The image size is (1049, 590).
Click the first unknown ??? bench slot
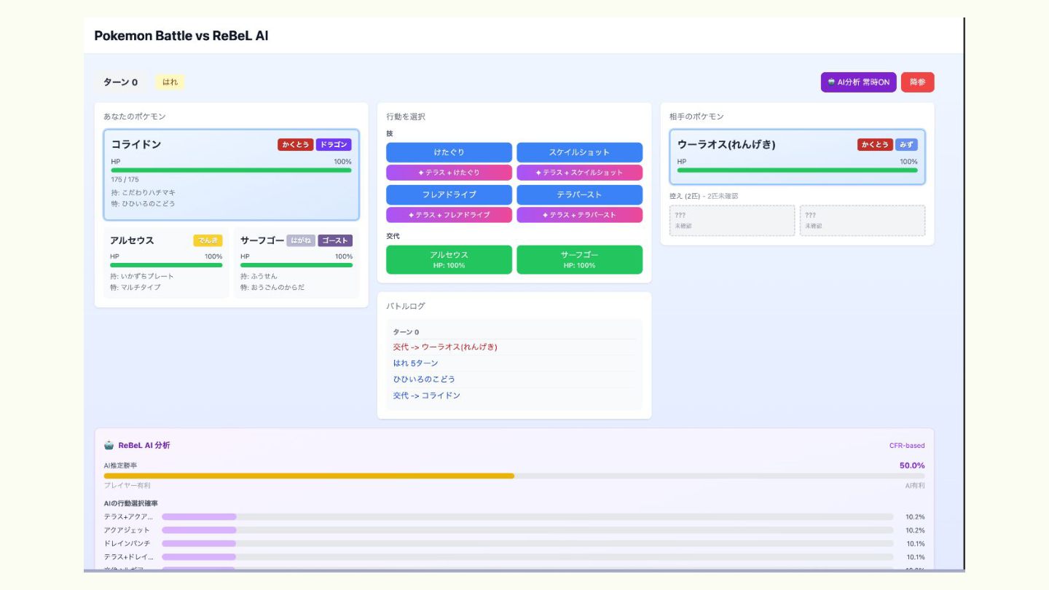tap(732, 220)
